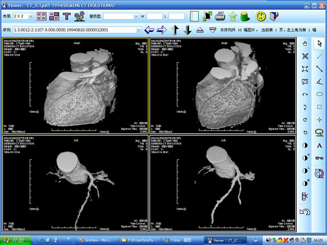Screen dimensions: 327x245
Task: Pick the ellipse ROI tool
Action: click(319, 94)
